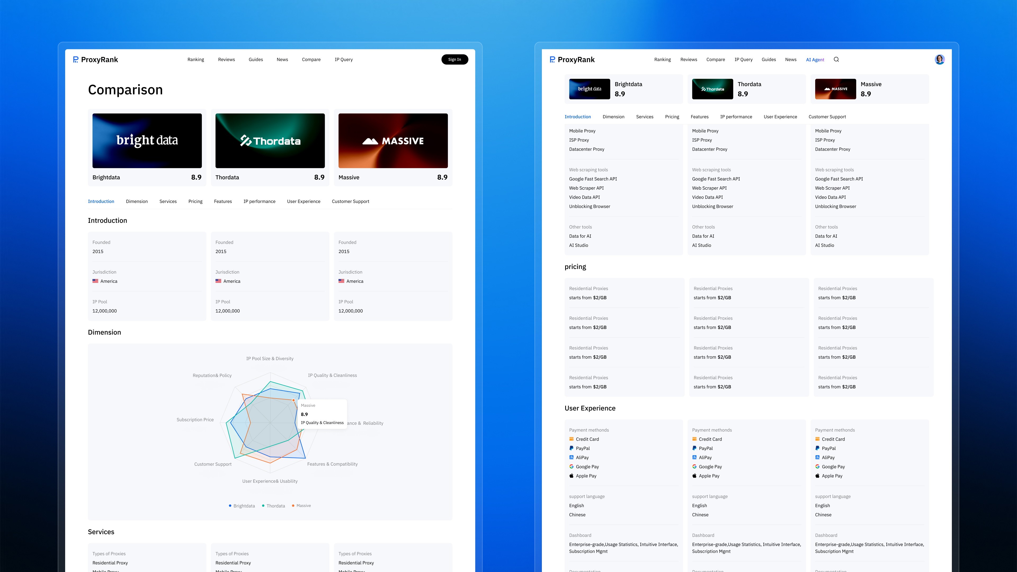1017x572 pixels.
Task: Click the search magnifier icon in header
Action: point(836,60)
